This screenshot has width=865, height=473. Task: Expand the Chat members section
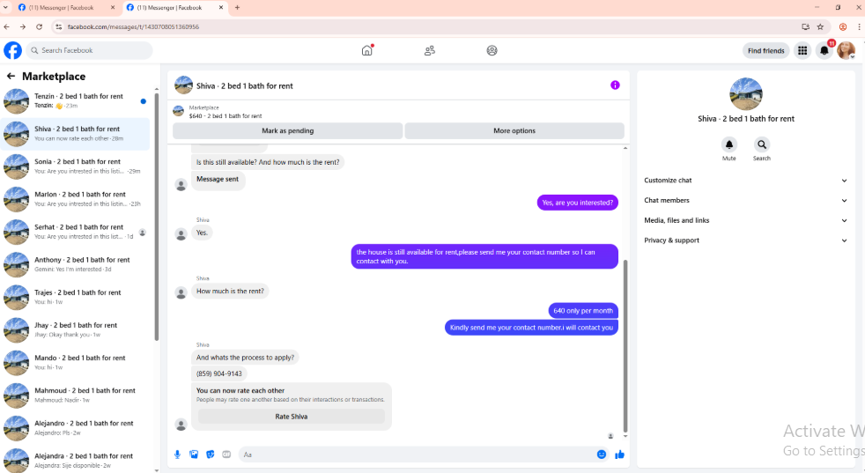click(x=745, y=200)
